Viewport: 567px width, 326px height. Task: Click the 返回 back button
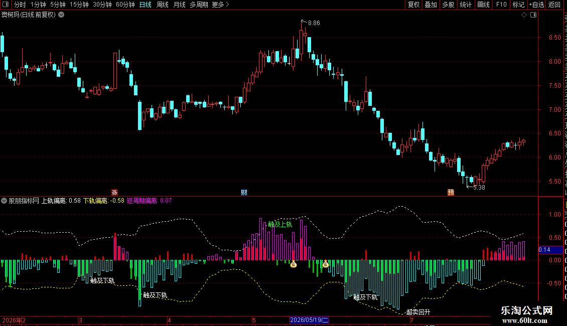coord(554,5)
